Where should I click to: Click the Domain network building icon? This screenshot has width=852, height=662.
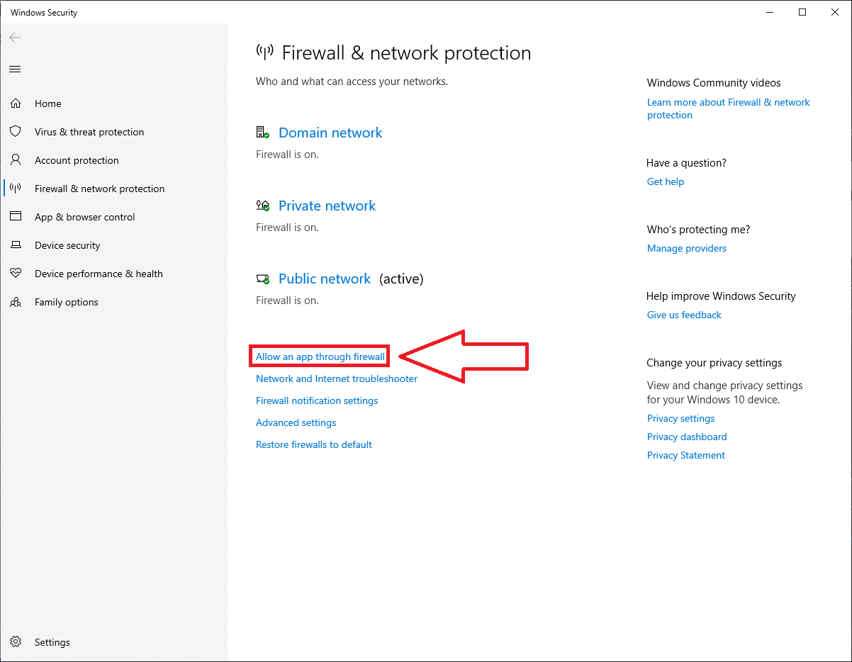tap(263, 133)
